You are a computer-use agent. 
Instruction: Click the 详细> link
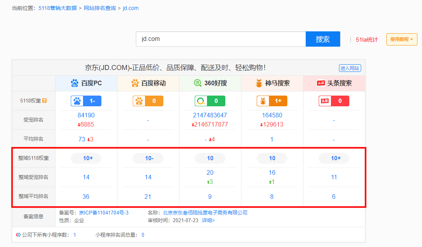208,220
